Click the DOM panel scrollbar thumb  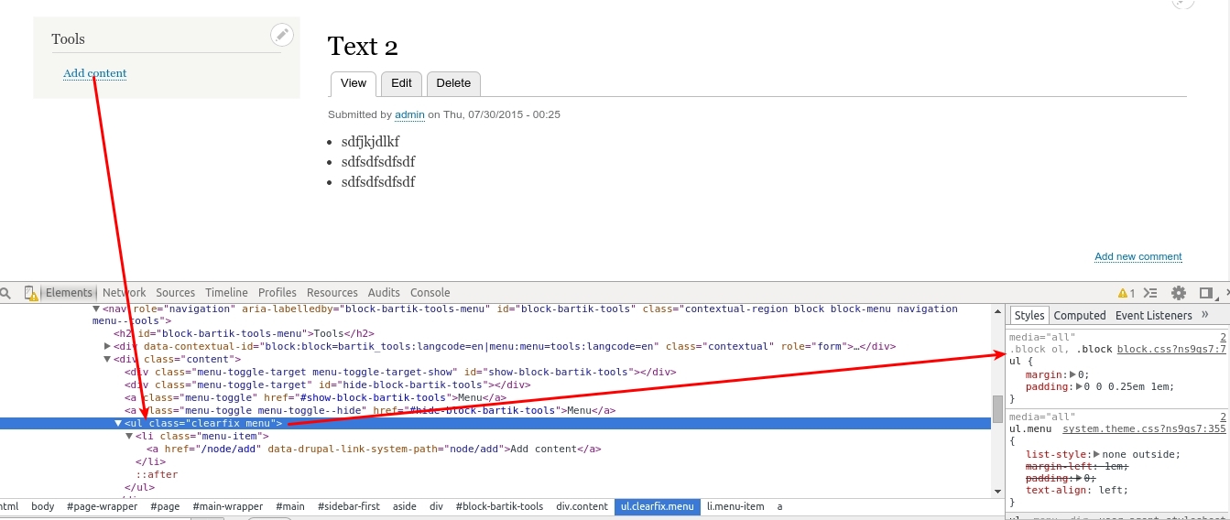pos(997,408)
